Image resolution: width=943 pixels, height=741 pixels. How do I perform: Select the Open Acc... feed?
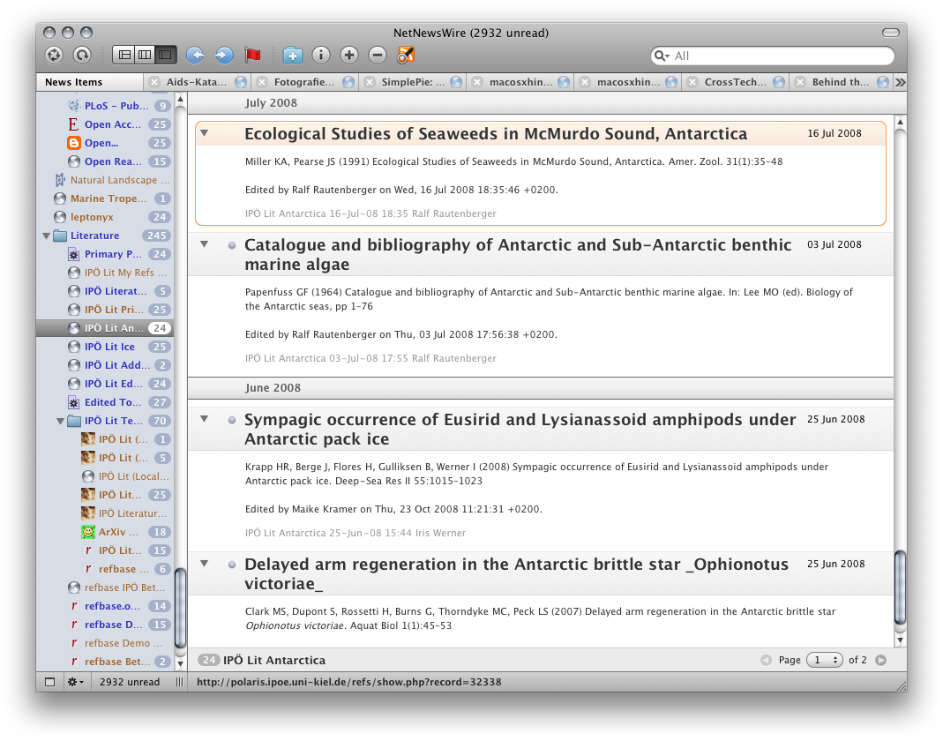click(105, 124)
